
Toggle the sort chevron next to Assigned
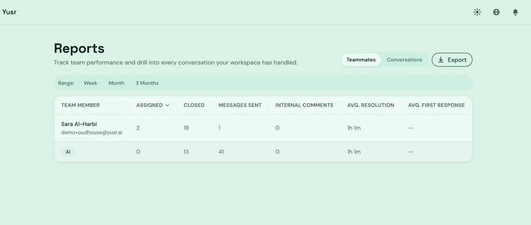click(x=167, y=105)
